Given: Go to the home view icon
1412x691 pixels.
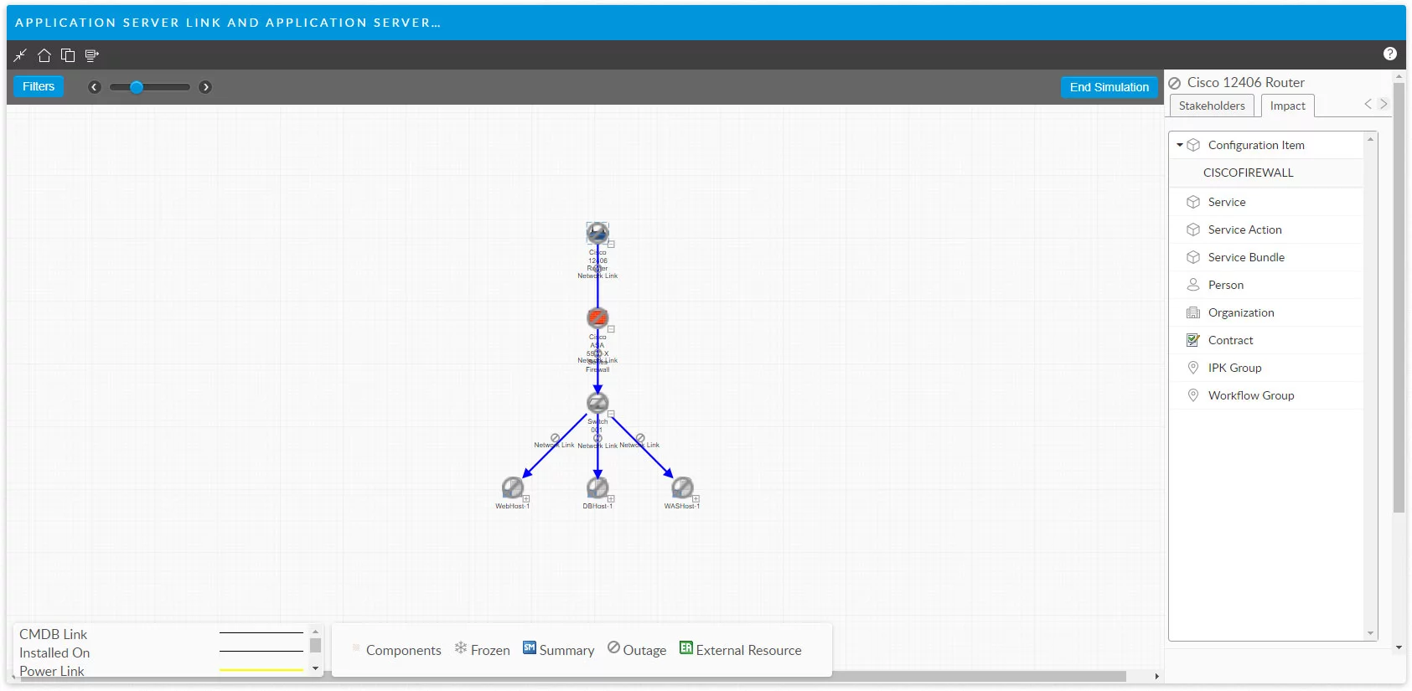Looking at the screenshot, I should pyautogui.click(x=44, y=55).
